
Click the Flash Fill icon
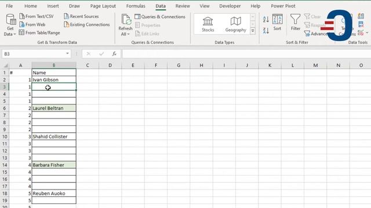click(x=361, y=16)
